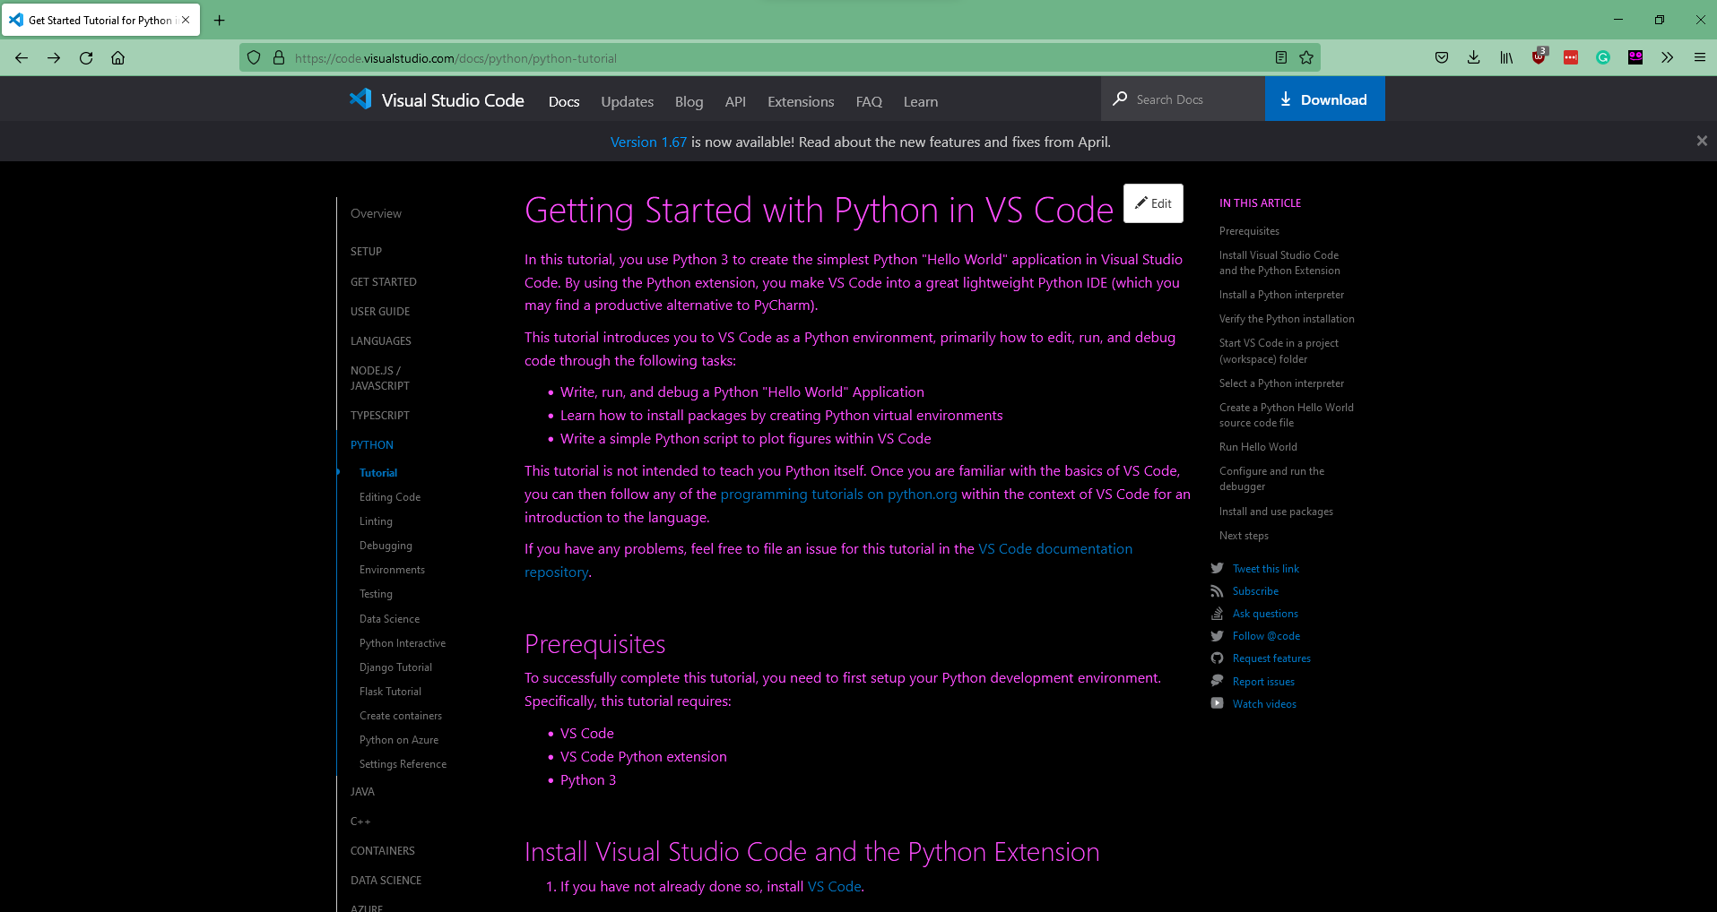The width and height of the screenshot is (1717, 912).
Task: Open the Firefox hamburger menu
Action: 1700,58
